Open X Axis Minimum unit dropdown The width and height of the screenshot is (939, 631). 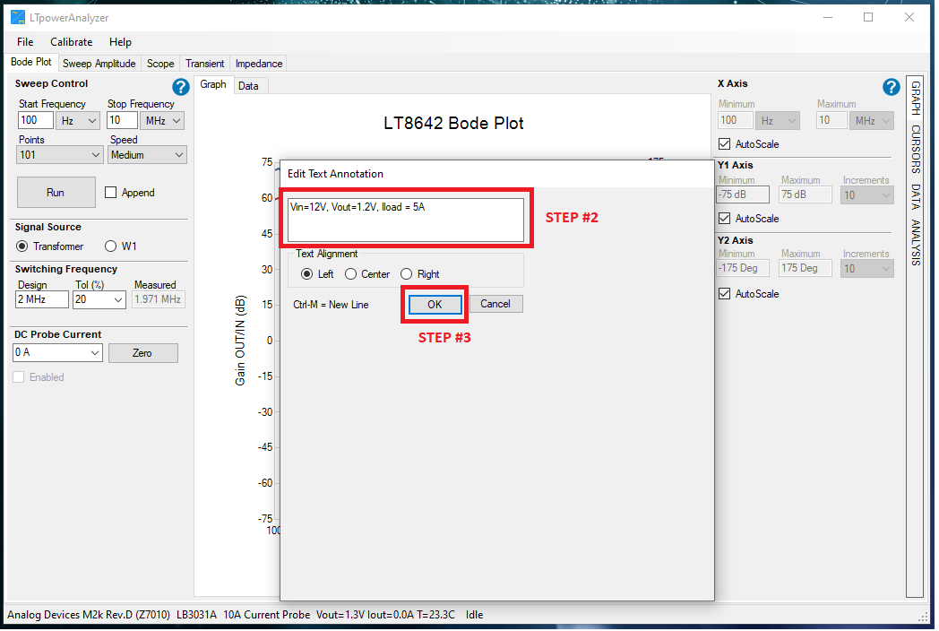(778, 120)
